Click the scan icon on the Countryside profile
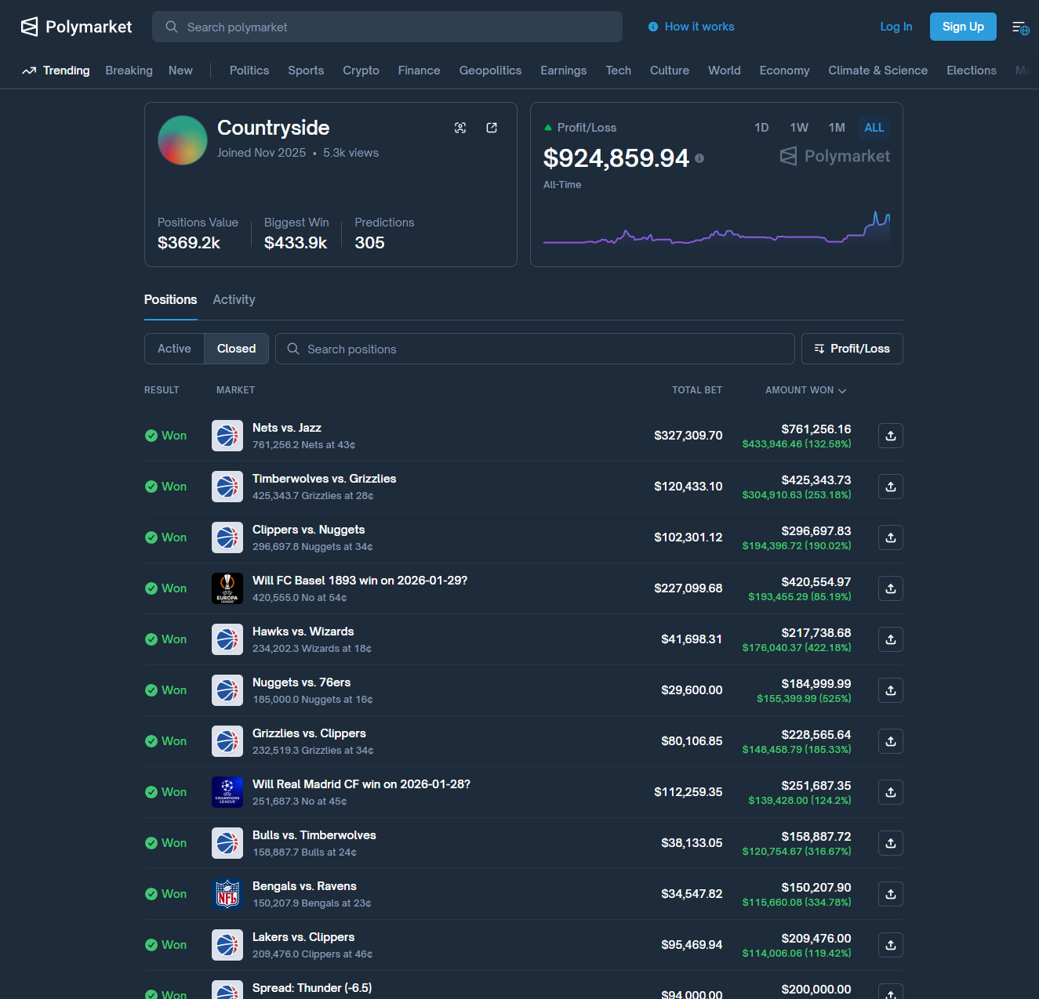 [460, 128]
